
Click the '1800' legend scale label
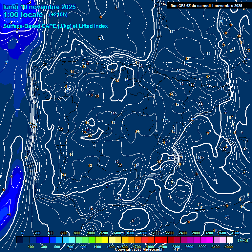[143, 233]
